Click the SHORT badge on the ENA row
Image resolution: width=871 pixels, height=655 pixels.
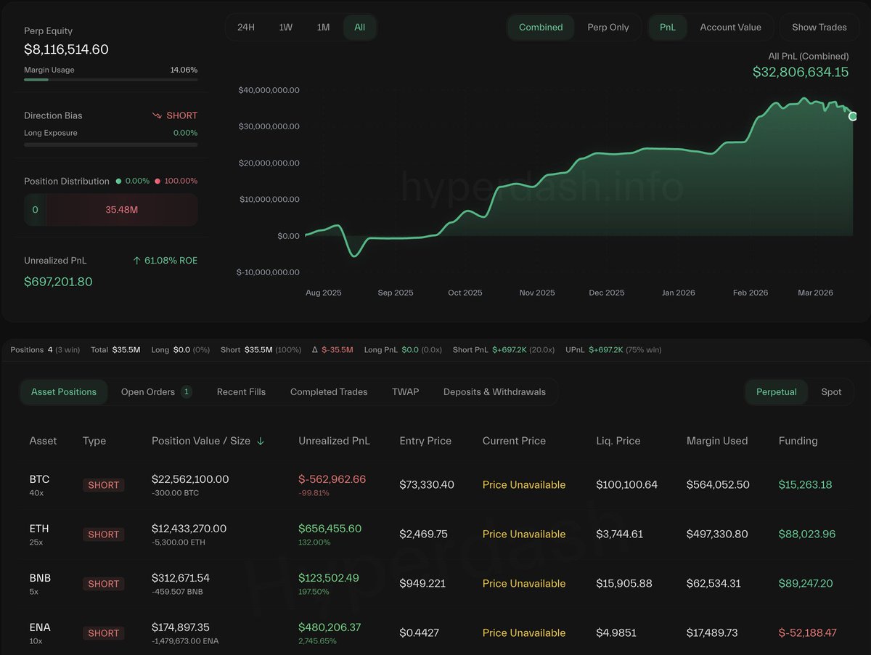(103, 633)
